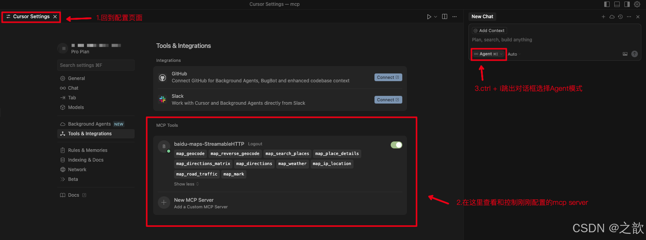Open Tab settings section
Screen dimensions: 646x240
(x=96, y=98)
